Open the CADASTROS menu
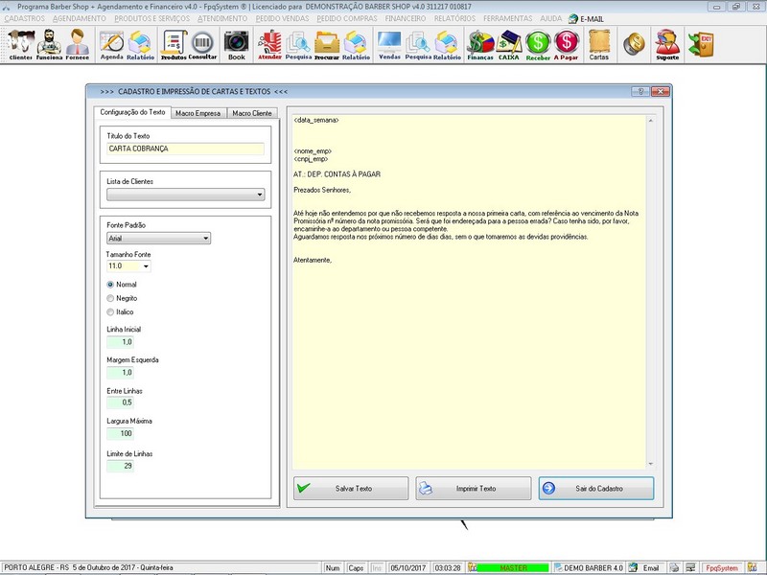The width and height of the screenshot is (767, 575). tap(25, 18)
